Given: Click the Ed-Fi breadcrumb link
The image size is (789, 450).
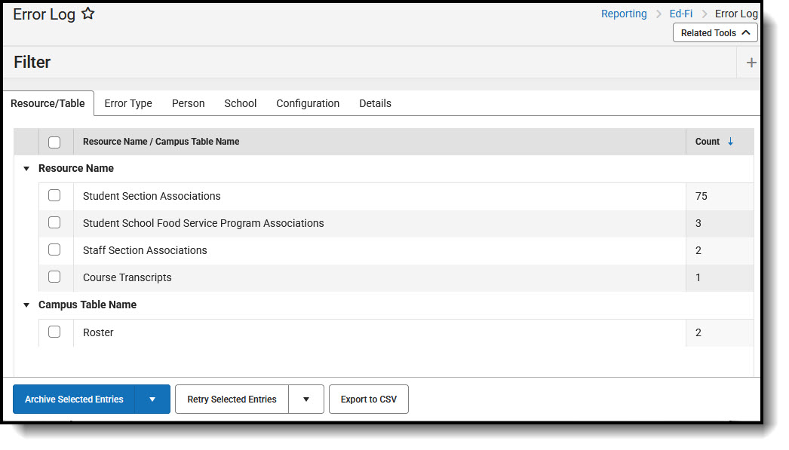Looking at the screenshot, I should click(x=680, y=13).
